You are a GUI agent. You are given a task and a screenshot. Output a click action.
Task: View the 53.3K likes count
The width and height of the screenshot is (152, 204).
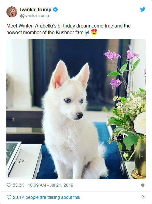coord(18,185)
